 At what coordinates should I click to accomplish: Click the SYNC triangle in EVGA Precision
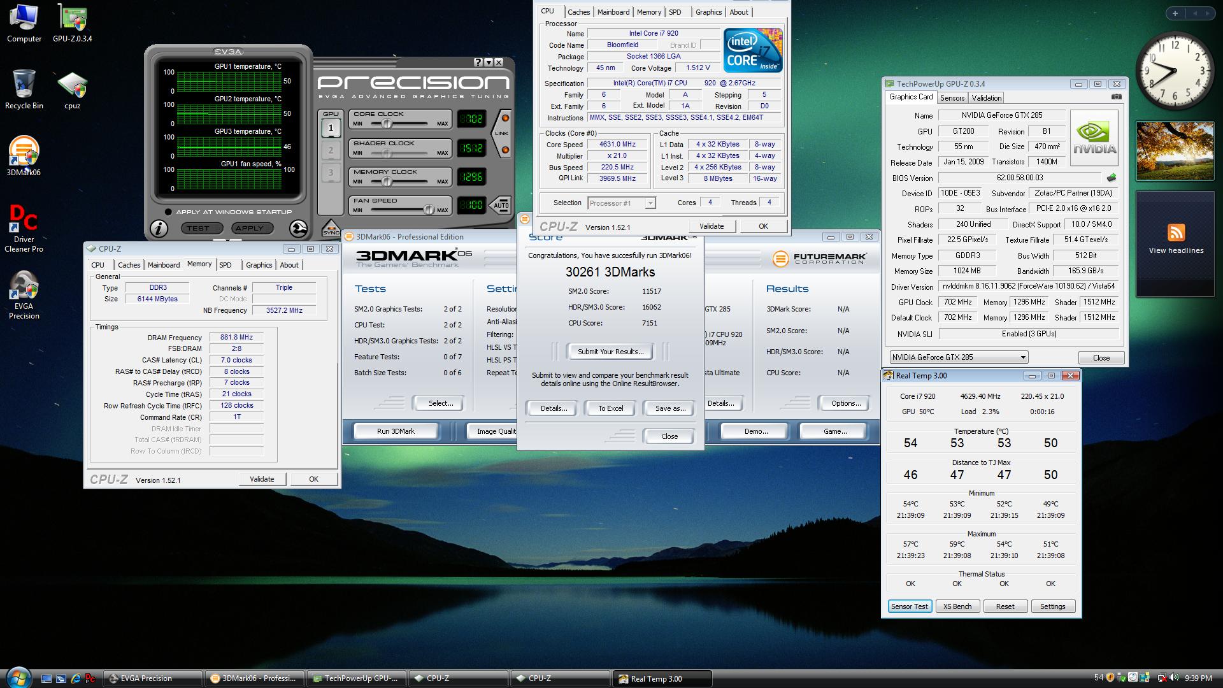[x=331, y=228]
